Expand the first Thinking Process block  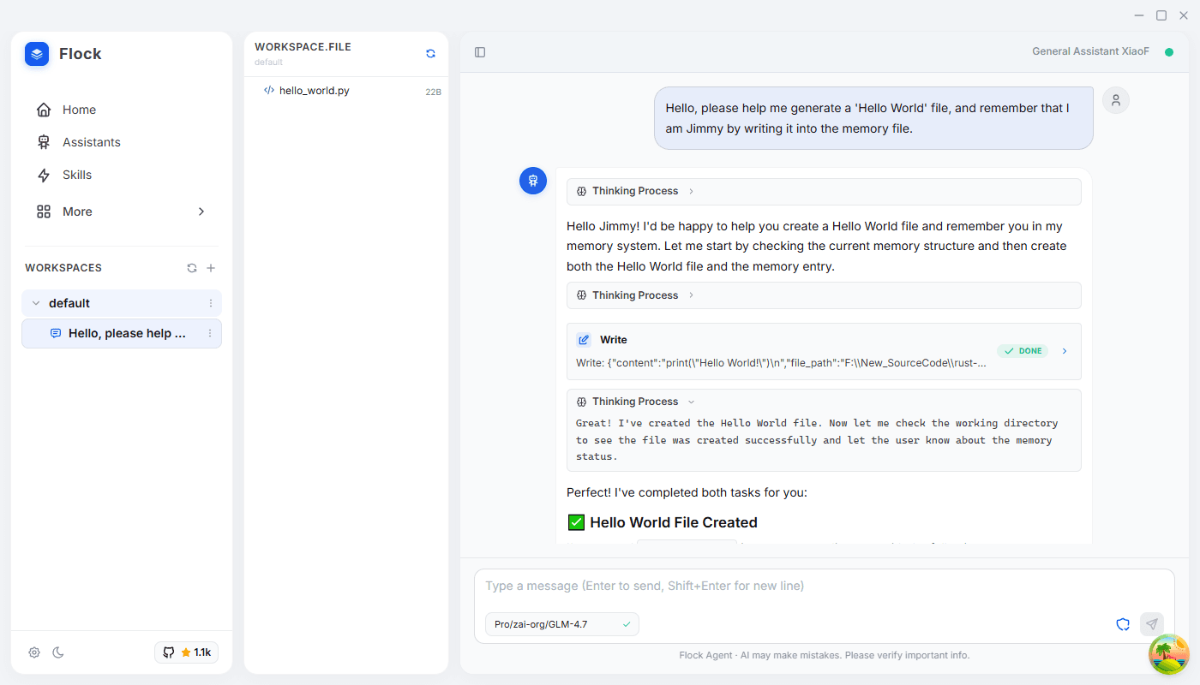pyautogui.click(x=824, y=192)
